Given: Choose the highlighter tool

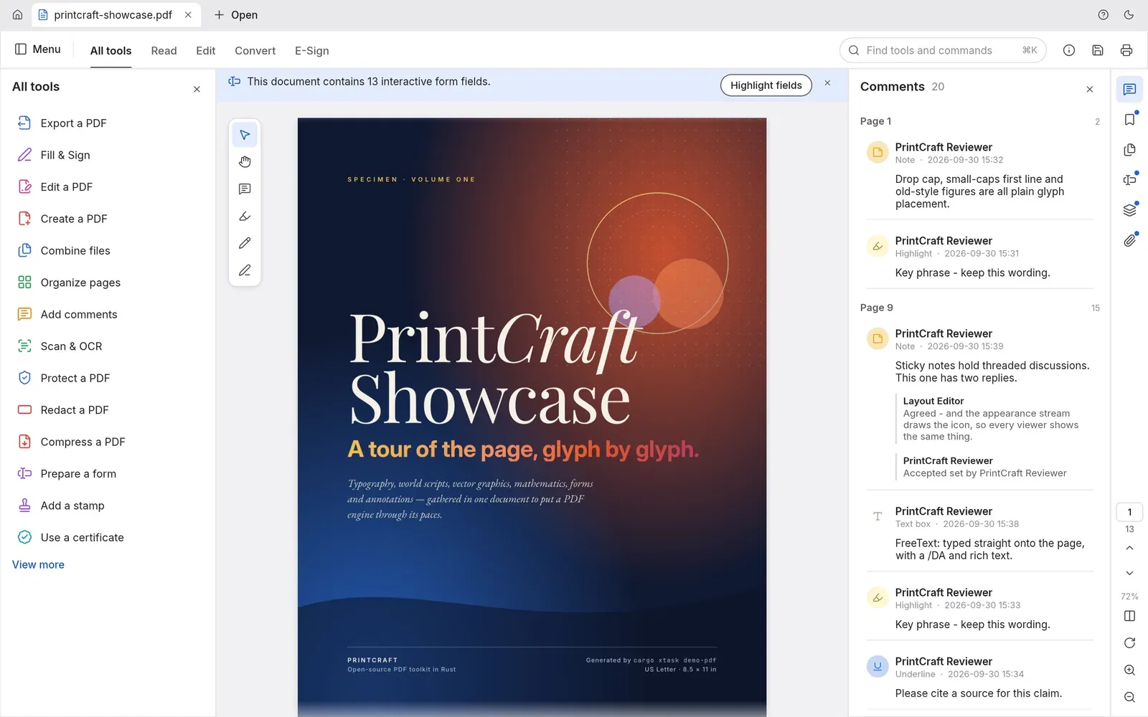Looking at the screenshot, I should pos(245,217).
